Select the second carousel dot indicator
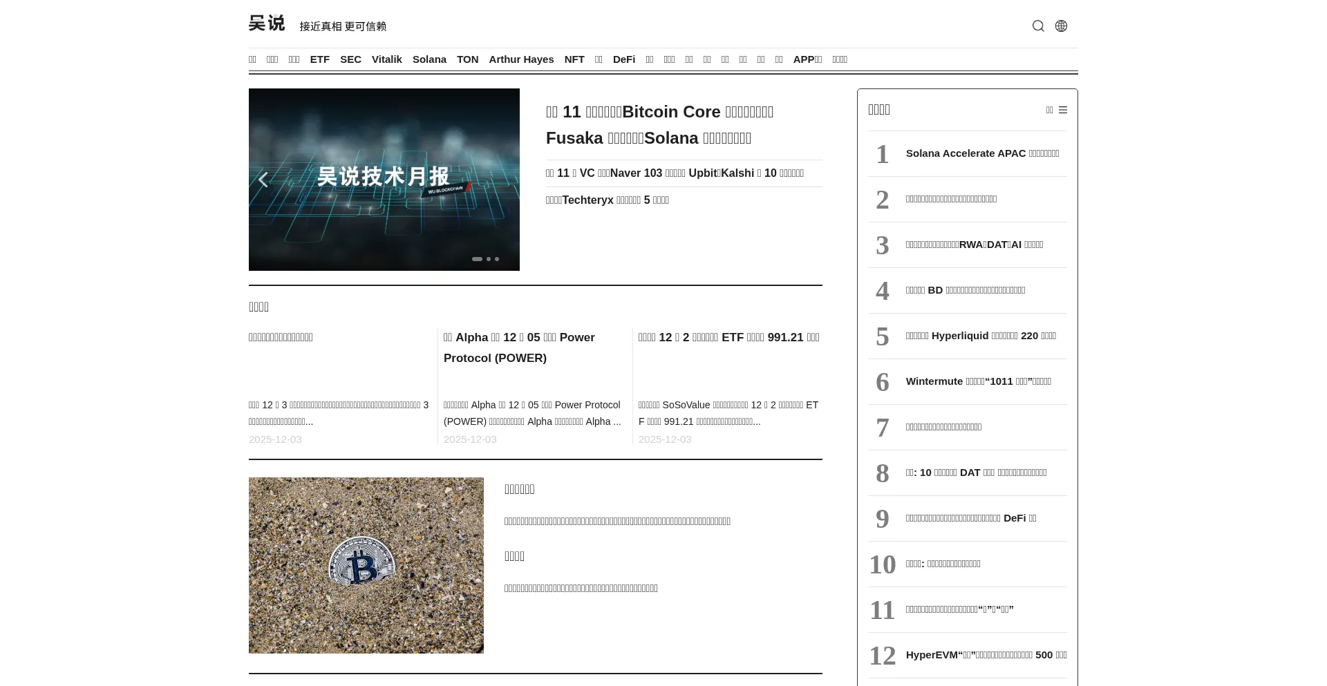This screenshot has width=1327, height=686. (489, 259)
